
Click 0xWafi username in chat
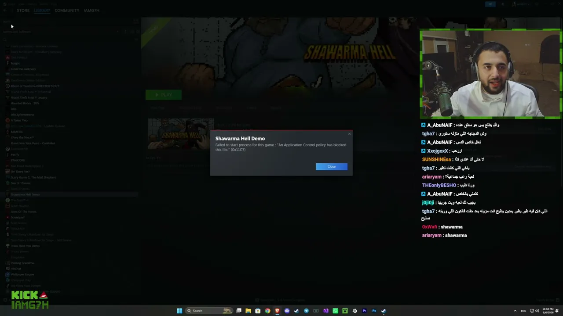tap(430, 227)
